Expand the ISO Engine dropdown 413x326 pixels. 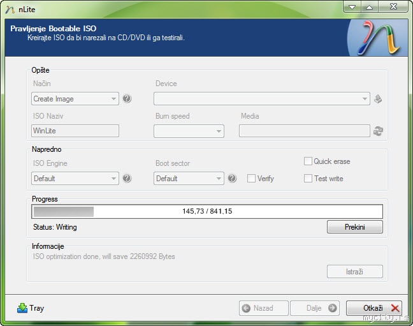tap(75, 178)
